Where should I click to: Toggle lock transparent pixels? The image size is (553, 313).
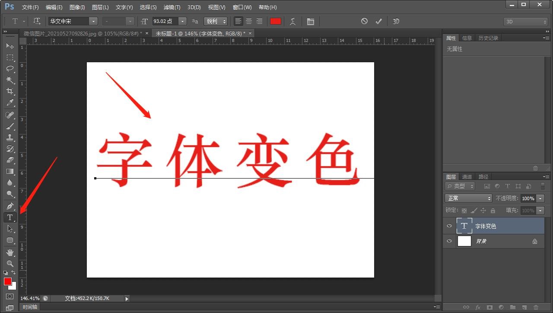click(464, 211)
